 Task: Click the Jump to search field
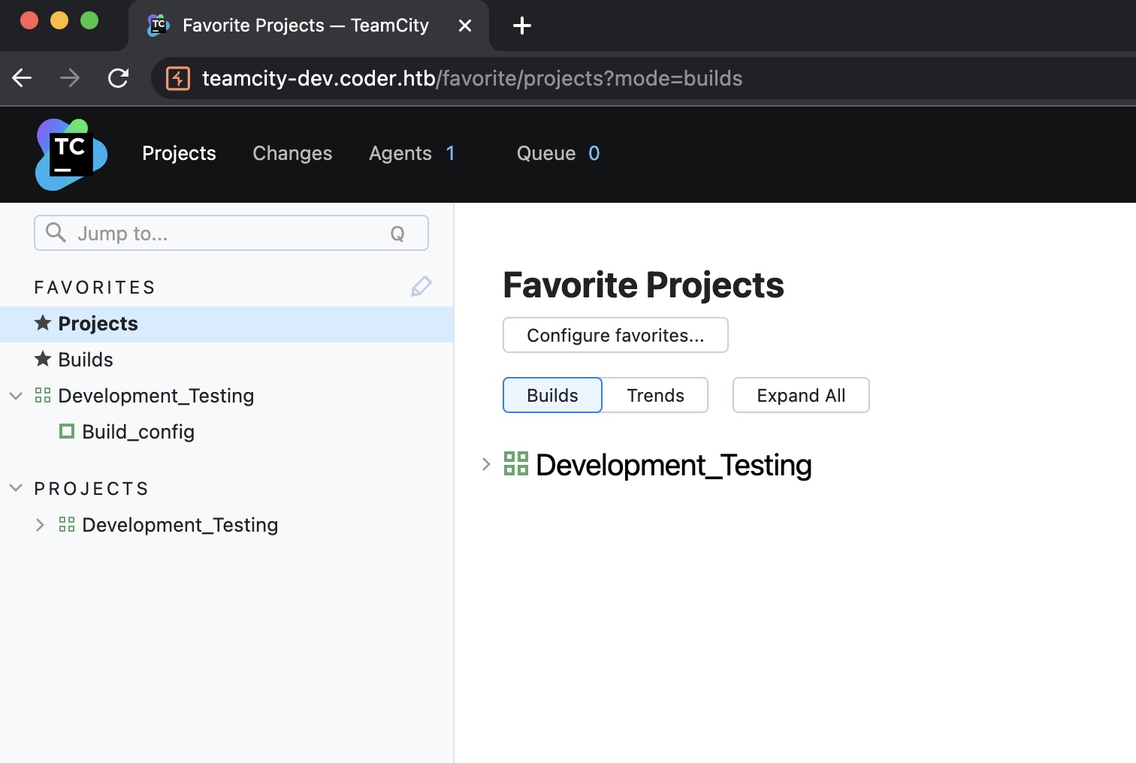click(225, 234)
